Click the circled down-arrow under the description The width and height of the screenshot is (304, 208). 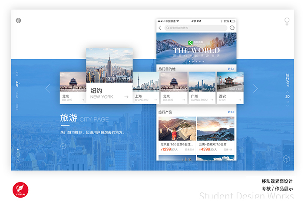[x=63, y=146]
